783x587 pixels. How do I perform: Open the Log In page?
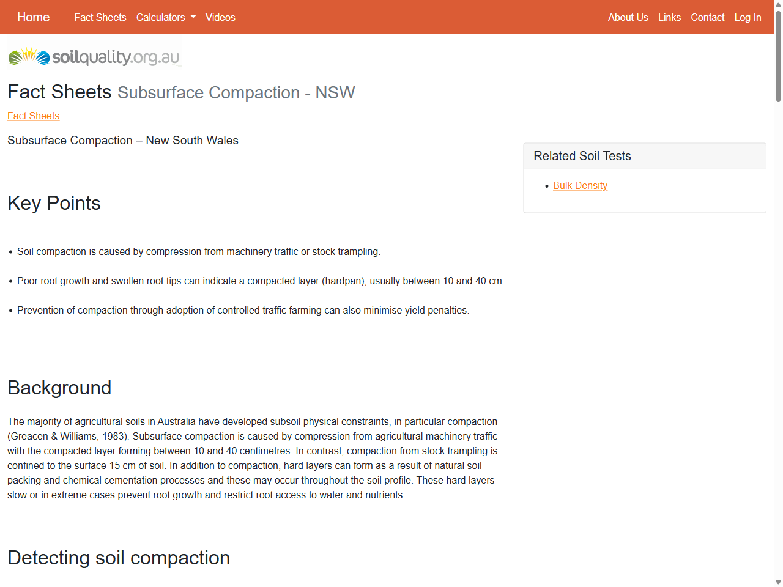click(748, 17)
